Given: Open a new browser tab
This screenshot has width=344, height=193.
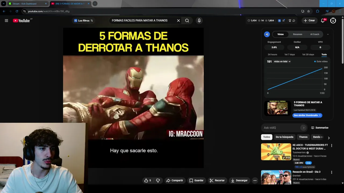Looking at the screenshot, I should pyautogui.click(x=95, y=4).
